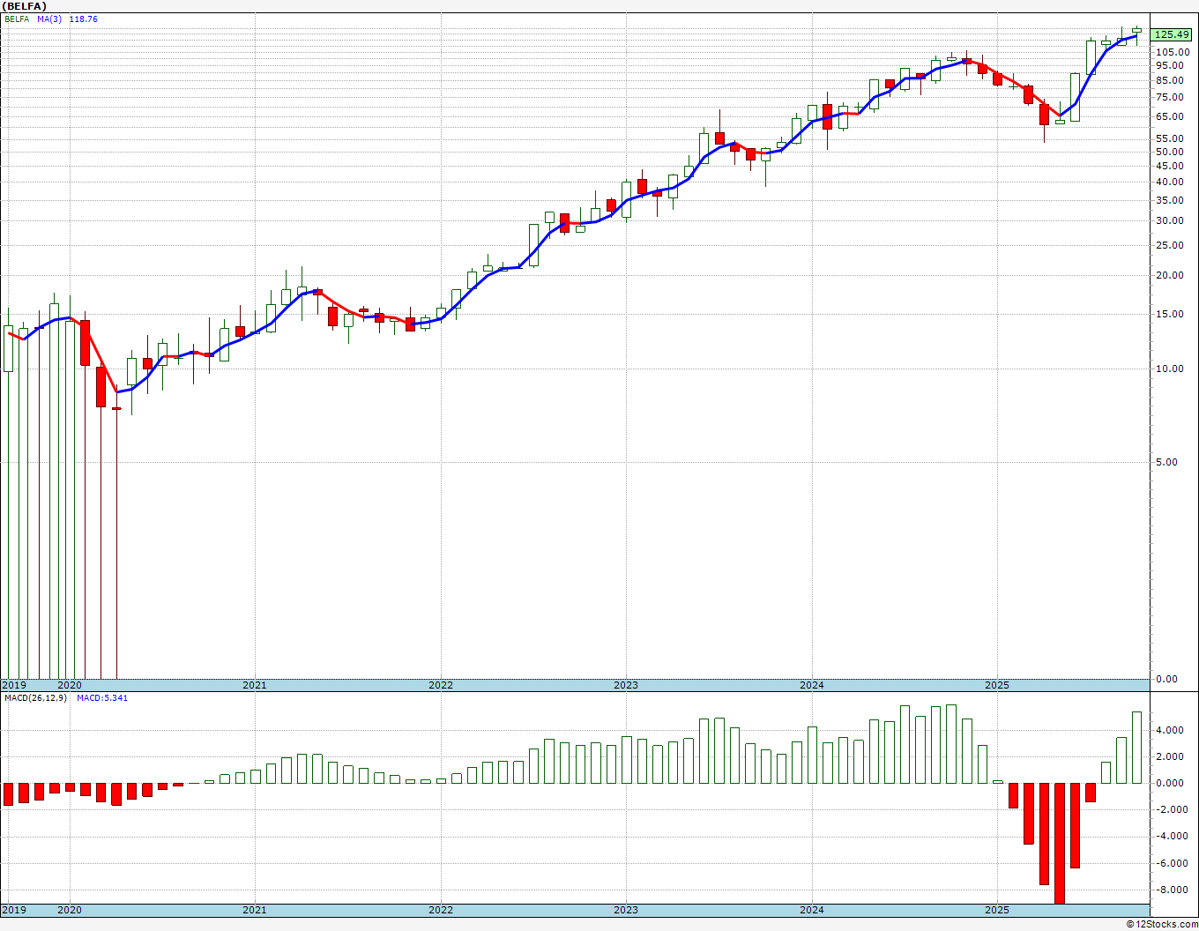Click the (BELFA) chart title
The image size is (1199, 931).
(x=25, y=6)
